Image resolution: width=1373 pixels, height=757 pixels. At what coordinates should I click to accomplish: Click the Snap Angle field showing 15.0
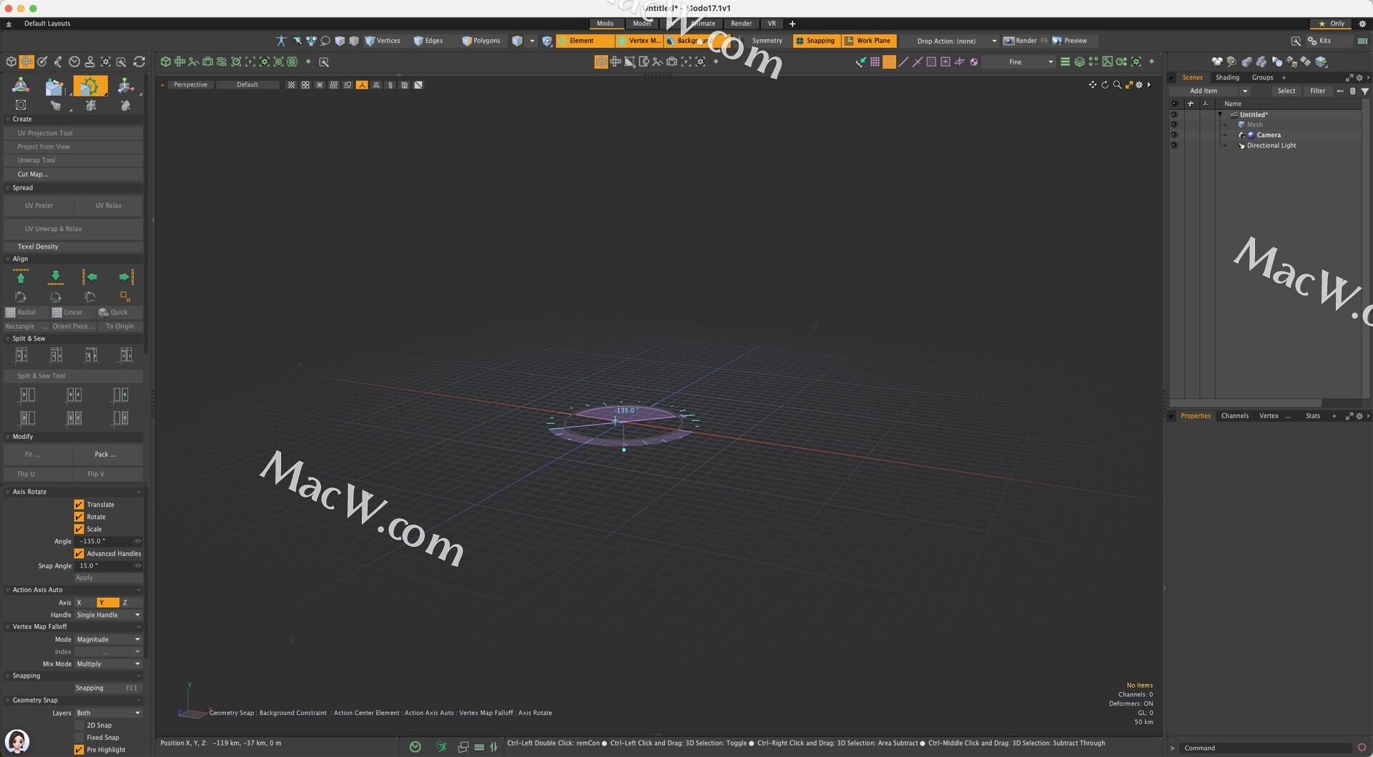(104, 565)
